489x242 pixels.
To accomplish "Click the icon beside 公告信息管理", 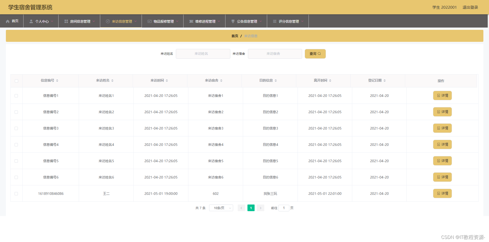I will coord(233,21).
